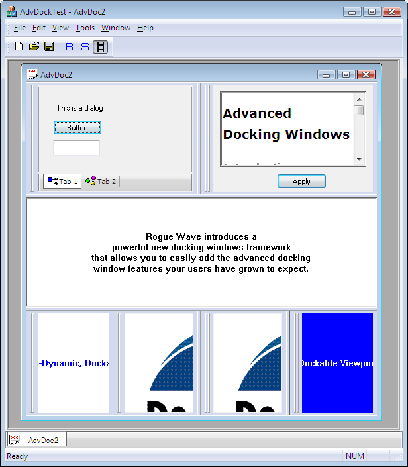Image resolution: width=408 pixels, height=467 pixels.
Task: Open the Tools menu
Action: [85, 28]
